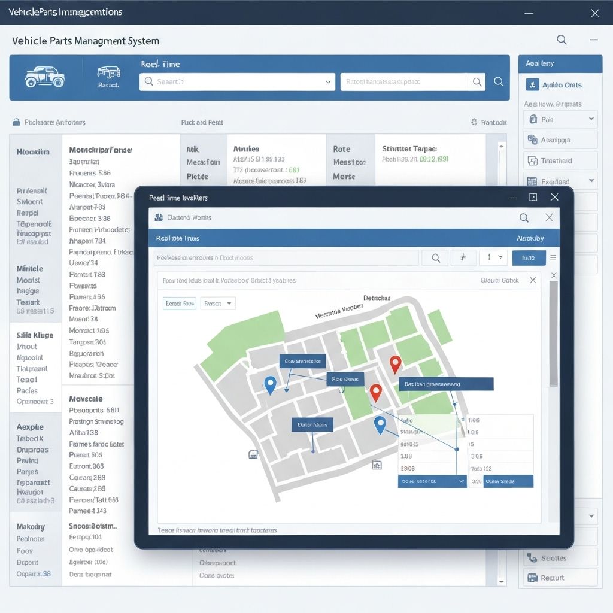Select the Silie Kluge category in left list

[35, 335]
